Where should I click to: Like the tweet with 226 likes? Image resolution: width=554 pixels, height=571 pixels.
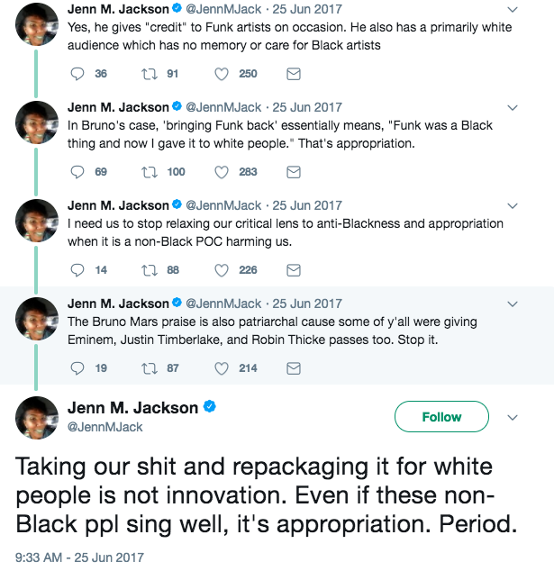222,270
